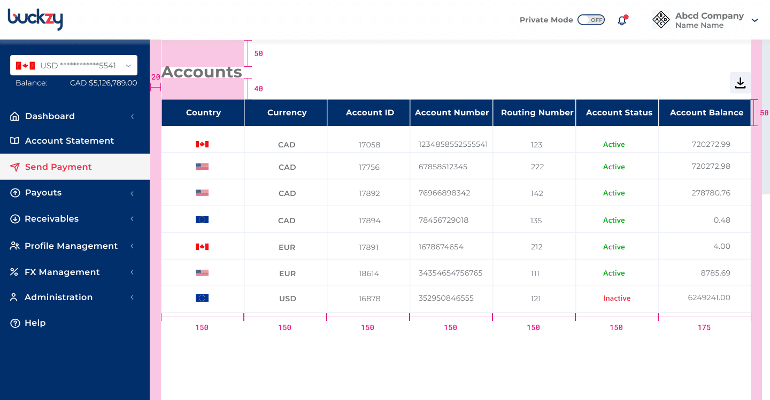This screenshot has width=770, height=400.
Task: Open Account Statement
Action: tap(70, 140)
